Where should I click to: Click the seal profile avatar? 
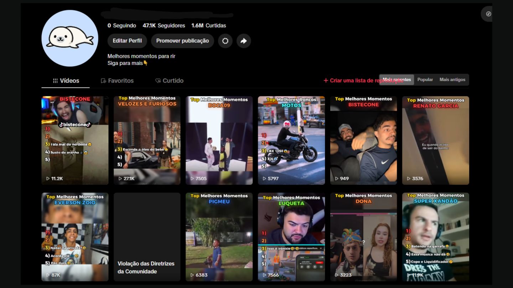click(x=70, y=38)
